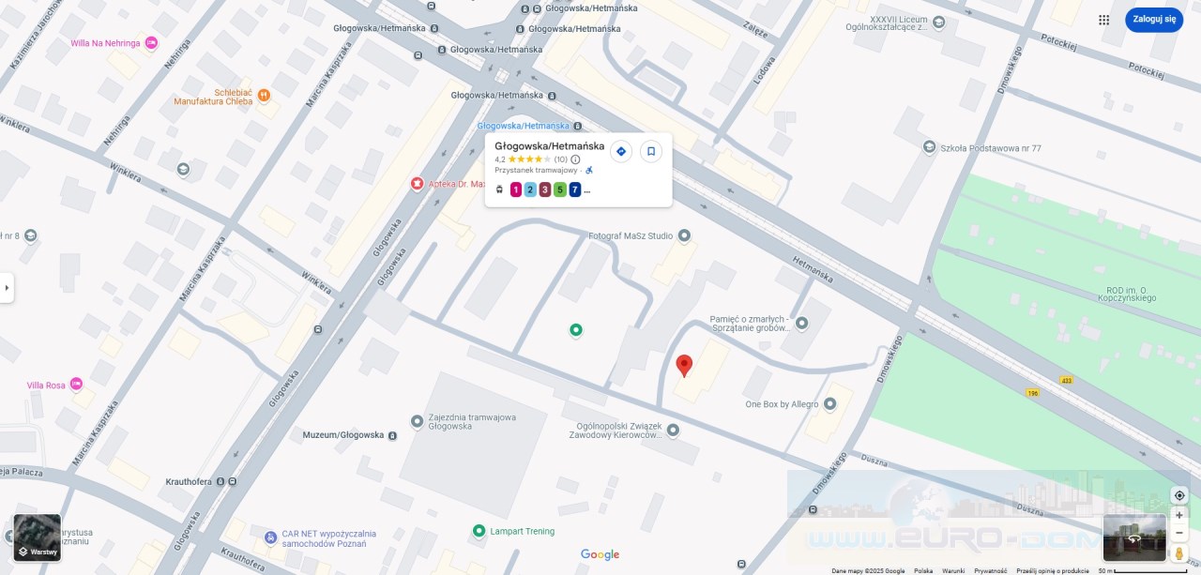Expand the collapsed side panel arrow

tap(7, 288)
